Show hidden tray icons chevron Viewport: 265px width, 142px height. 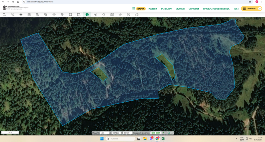coord(237,139)
